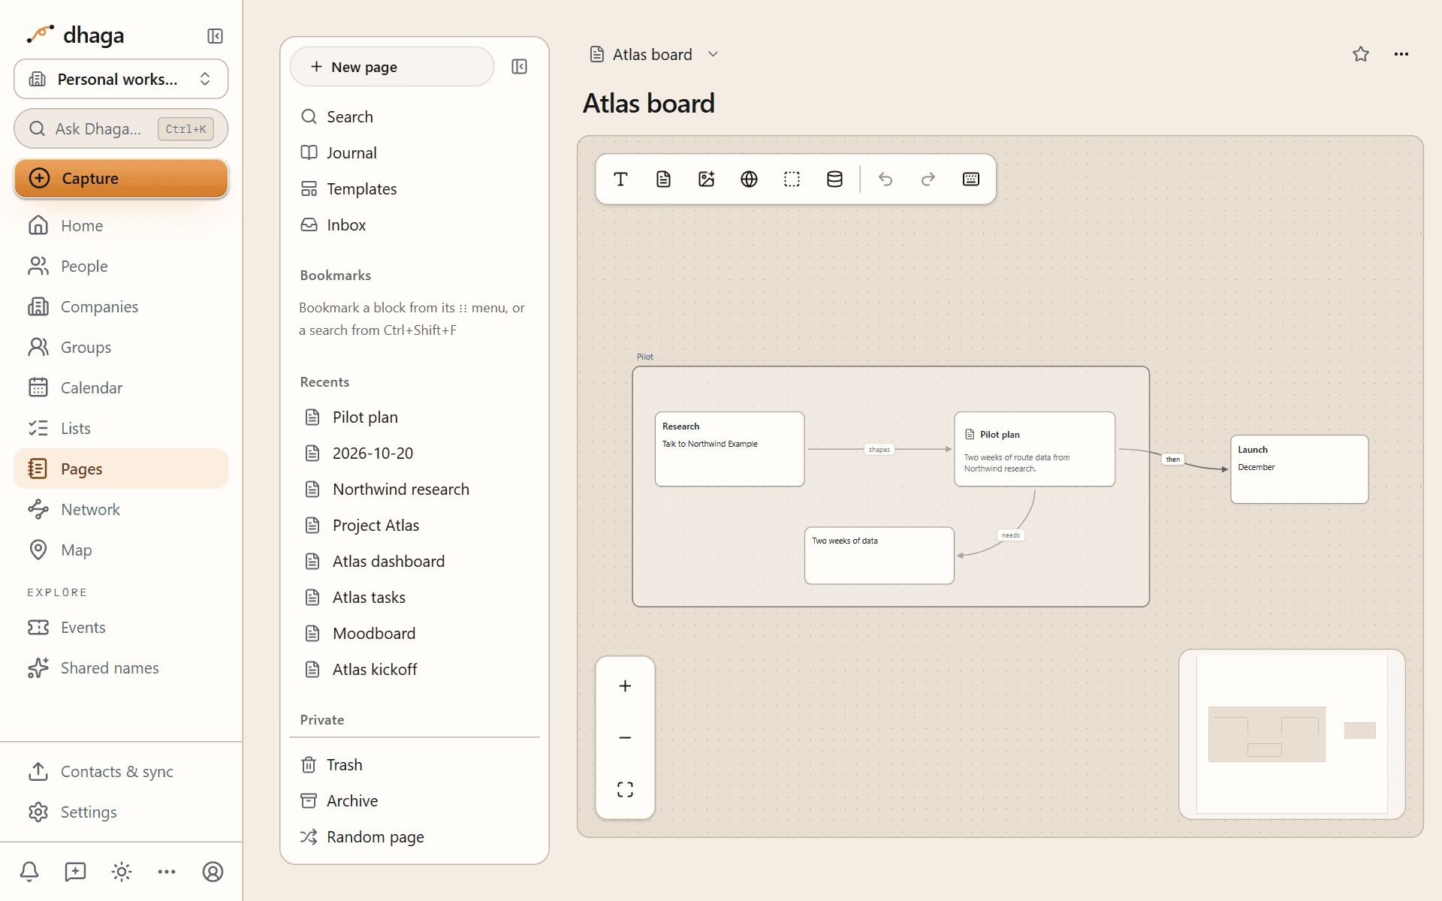Open Shared names
Screen dimensions: 1442x901
pyautogui.click(x=121, y=667)
